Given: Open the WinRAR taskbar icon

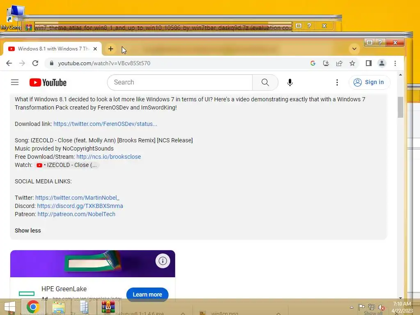Looking at the screenshot, I should tap(108, 307).
